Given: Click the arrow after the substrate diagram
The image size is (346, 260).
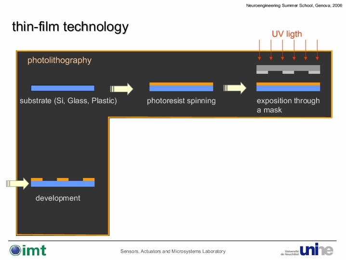Looking at the screenshot, I should point(121,89).
